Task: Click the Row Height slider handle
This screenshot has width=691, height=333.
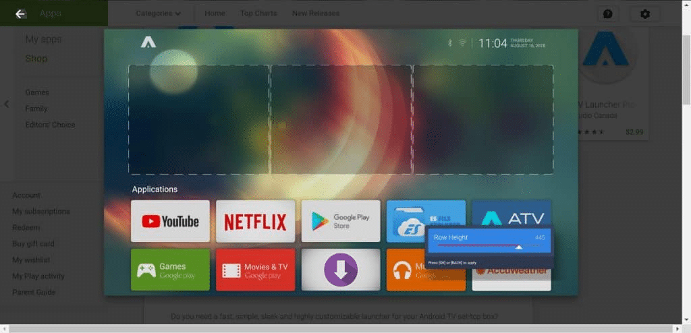Action: tap(519, 247)
